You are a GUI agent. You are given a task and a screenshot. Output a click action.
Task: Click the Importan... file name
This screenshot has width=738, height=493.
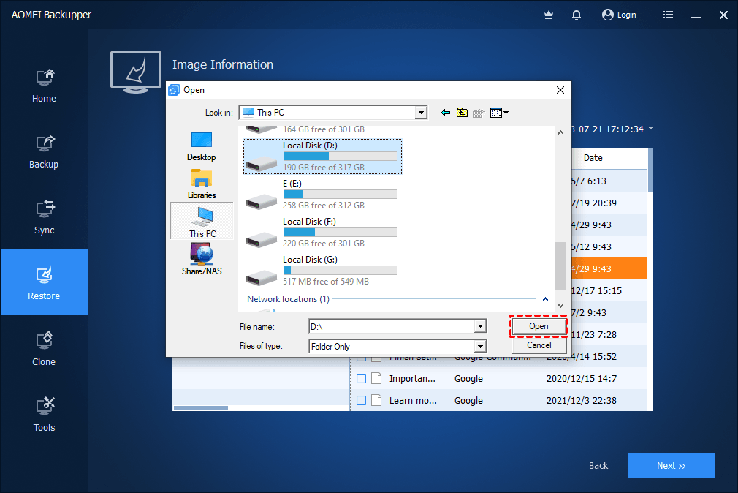(412, 378)
